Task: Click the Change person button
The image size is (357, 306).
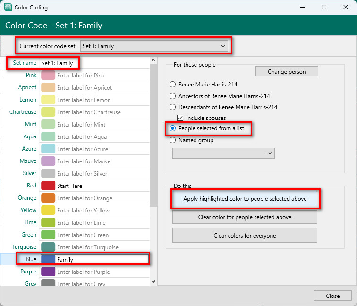Action: pyautogui.click(x=287, y=71)
